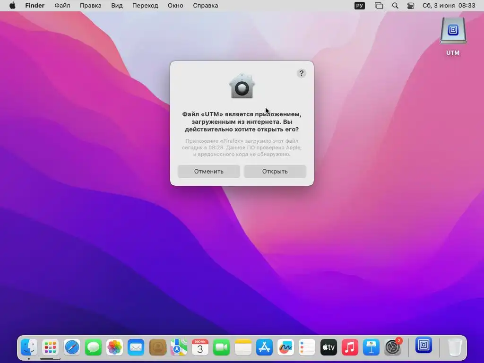Image resolution: width=484 pixels, height=363 pixels.
Task: Open the Вид menu
Action: point(117,6)
